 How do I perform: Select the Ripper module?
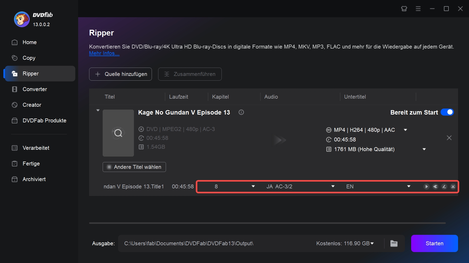[x=40, y=74]
